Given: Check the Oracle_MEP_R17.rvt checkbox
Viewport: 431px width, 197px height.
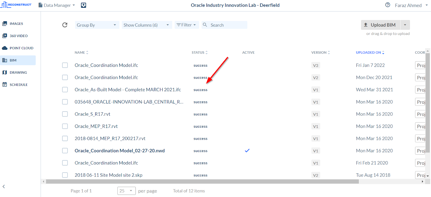Looking at the screenshot, I should [65, 126].
